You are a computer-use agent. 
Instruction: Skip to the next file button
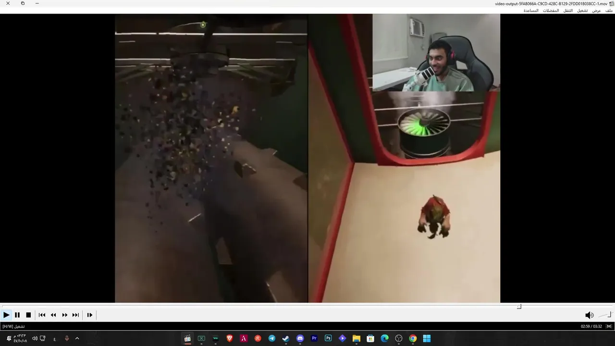click(75, 315)
